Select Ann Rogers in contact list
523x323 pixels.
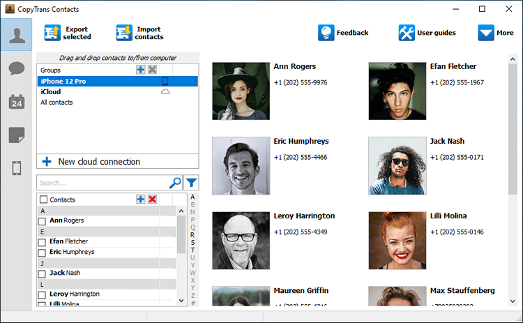coord(67,220)
